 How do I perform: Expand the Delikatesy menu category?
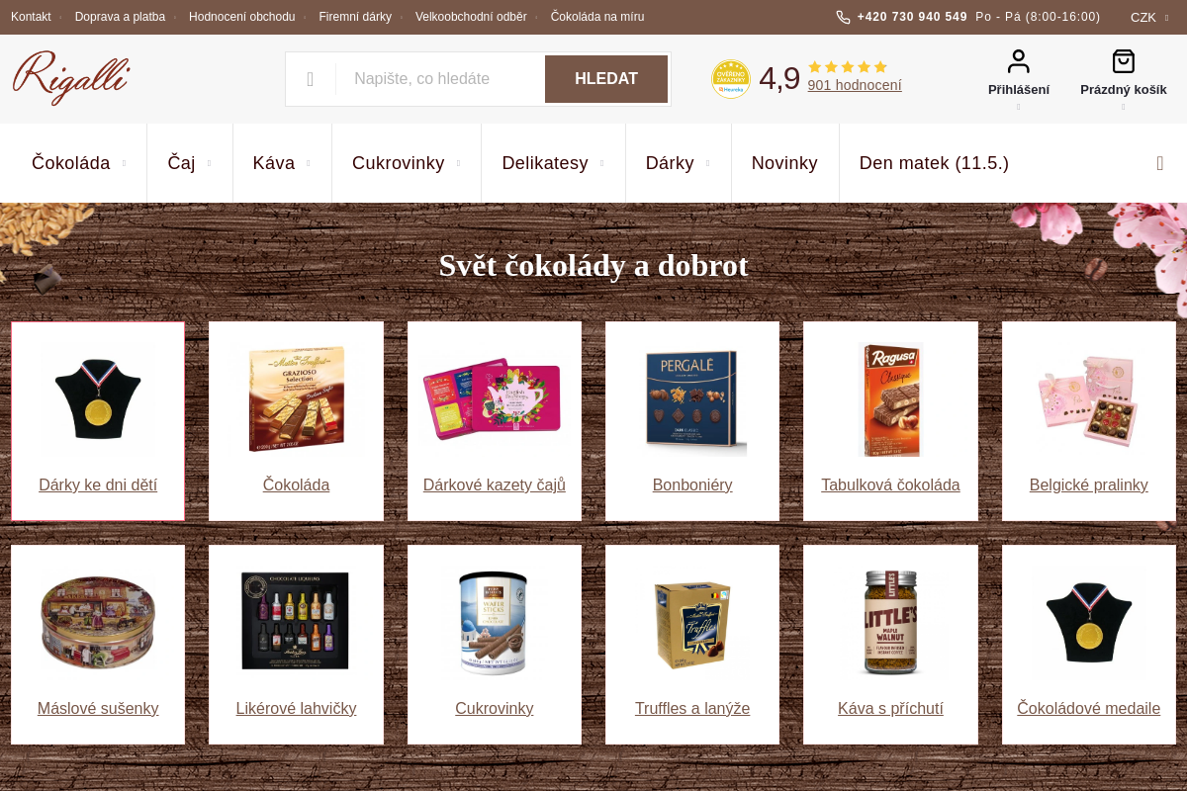click(553, 163)
